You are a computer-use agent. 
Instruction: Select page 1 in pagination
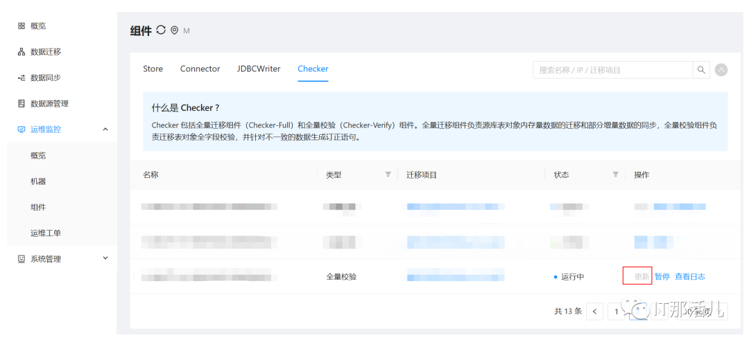click(x=617, y=312)
